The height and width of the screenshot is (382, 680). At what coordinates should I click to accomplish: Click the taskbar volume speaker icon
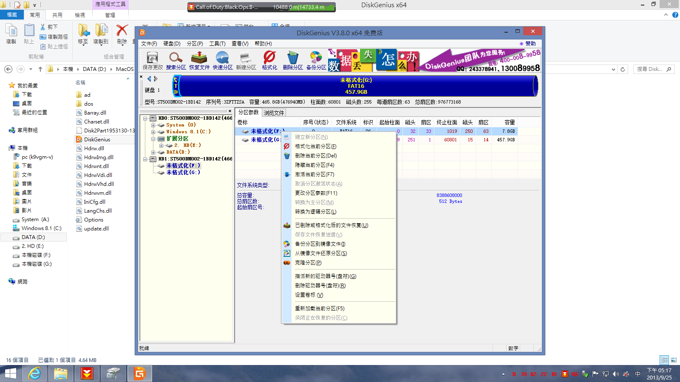pyautogui.click(x=616, y=374)
